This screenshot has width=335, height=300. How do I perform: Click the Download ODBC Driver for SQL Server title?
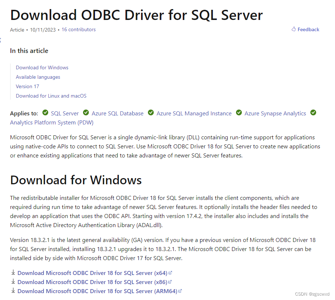point(136,15)
